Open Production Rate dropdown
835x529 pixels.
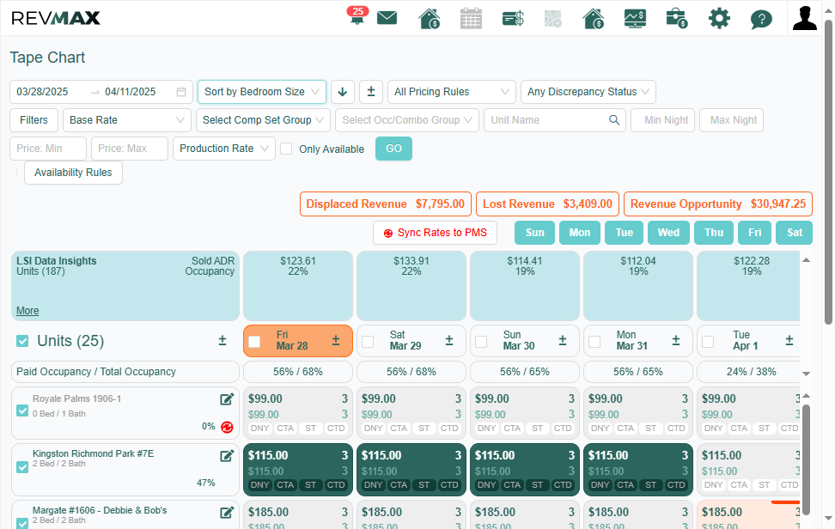224,149
